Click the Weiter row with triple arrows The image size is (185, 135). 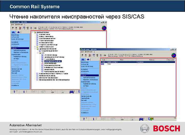click(138, 64)
